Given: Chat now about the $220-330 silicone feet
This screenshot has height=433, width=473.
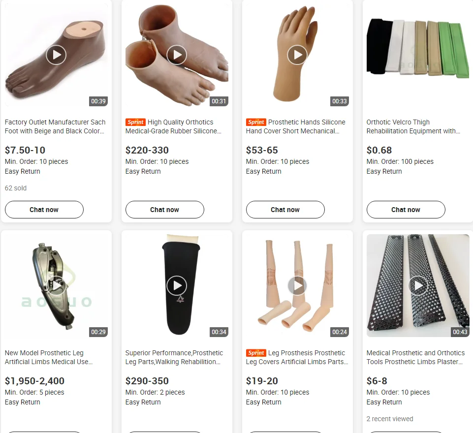Looking at the screenshot, I should [165, 210].
